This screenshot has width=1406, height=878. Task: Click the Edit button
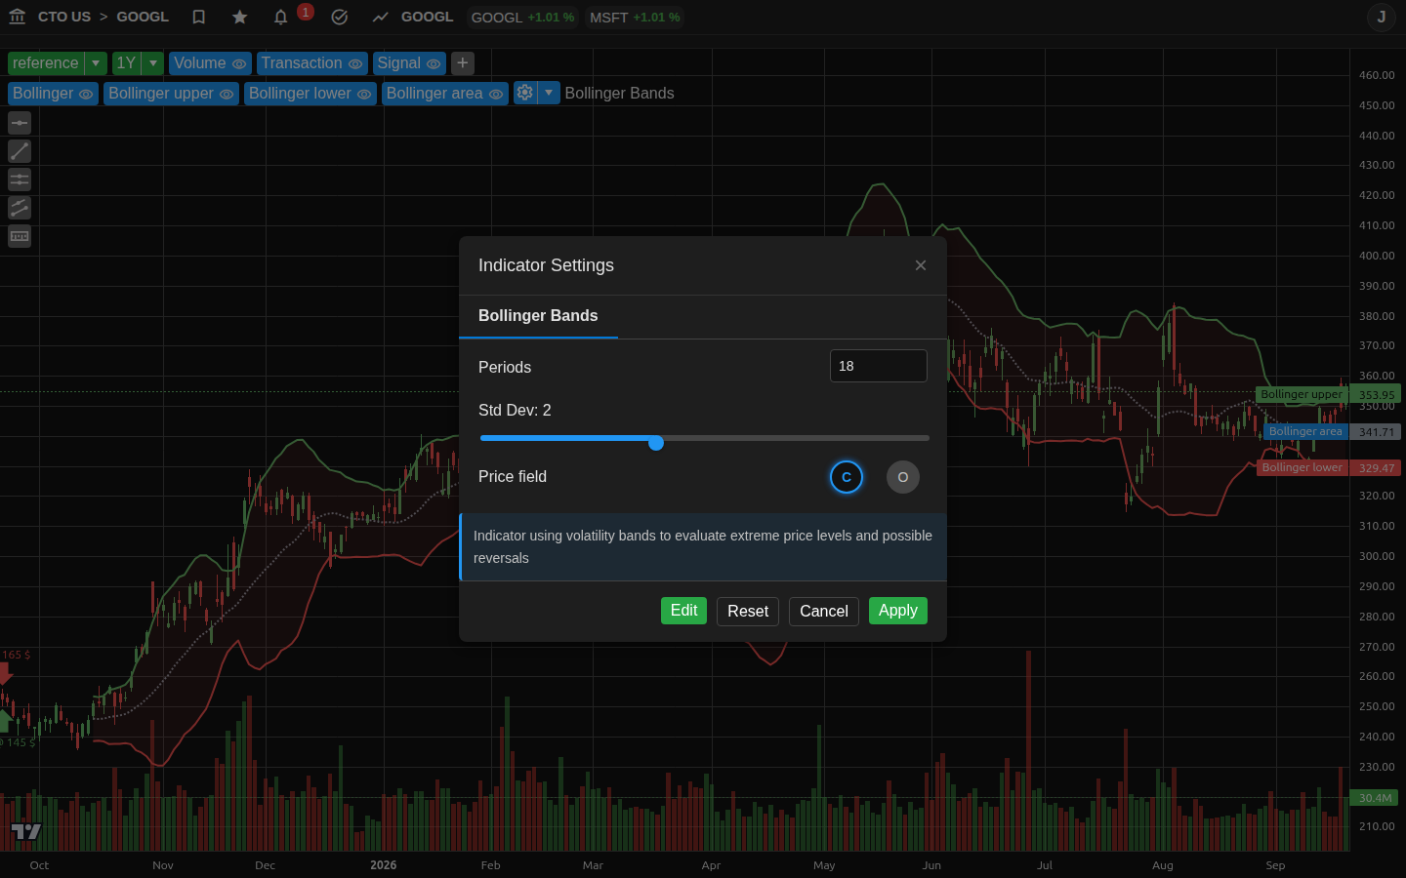(x=683, y=611)
